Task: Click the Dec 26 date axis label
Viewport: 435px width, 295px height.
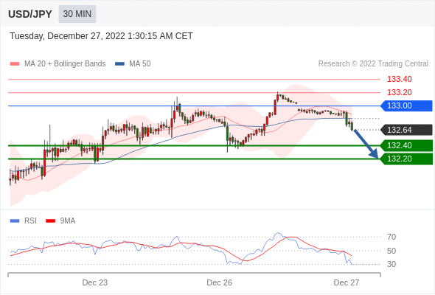Action: tap(219, 282)
